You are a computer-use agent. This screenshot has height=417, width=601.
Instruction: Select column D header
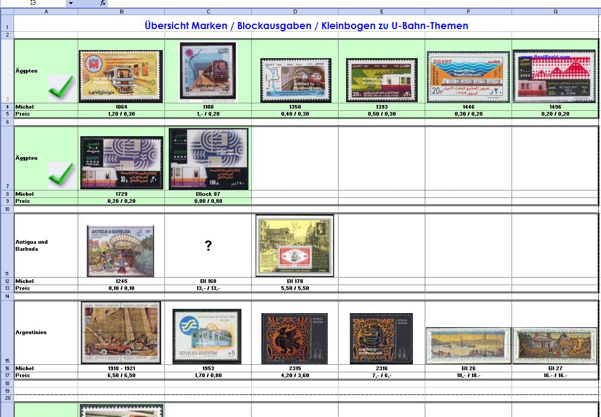(x=295, y=11)
